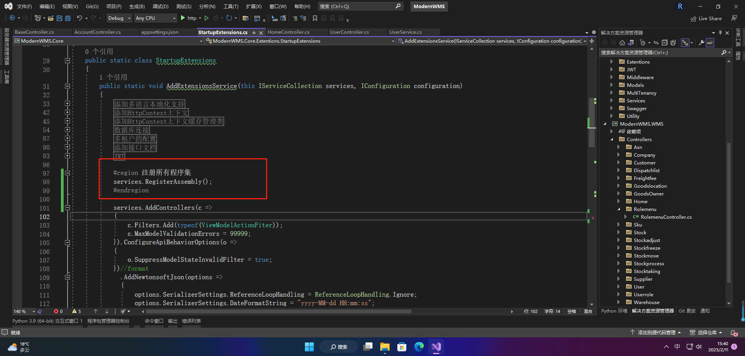
Task: Toggle the file nesting view button
Action: (x=685, y=43)
